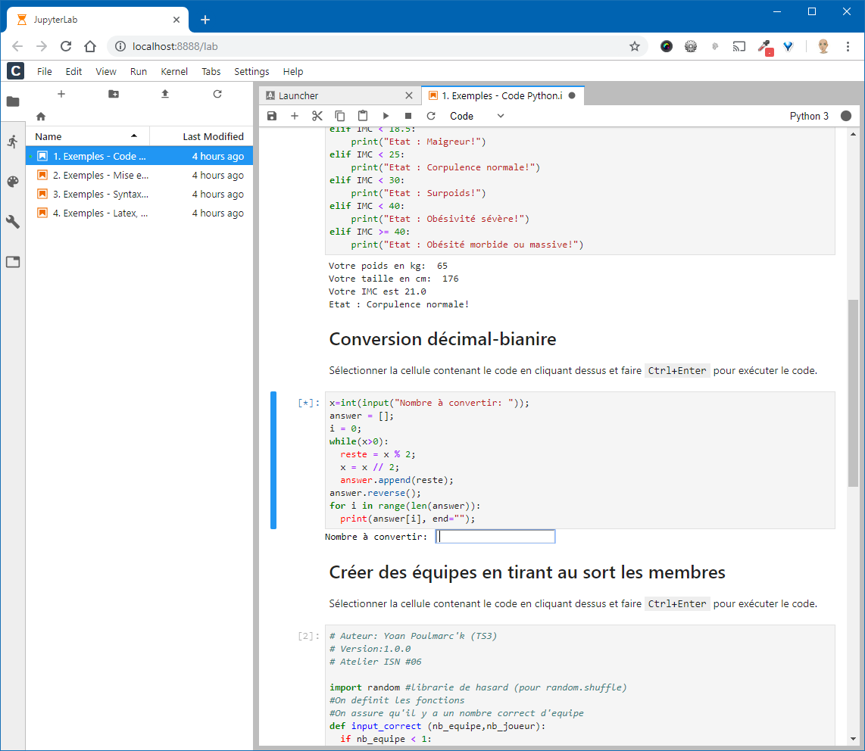Open the running kernels sidebar icon
The width and height of the screenshot is (865, 751).
(13, 142)
